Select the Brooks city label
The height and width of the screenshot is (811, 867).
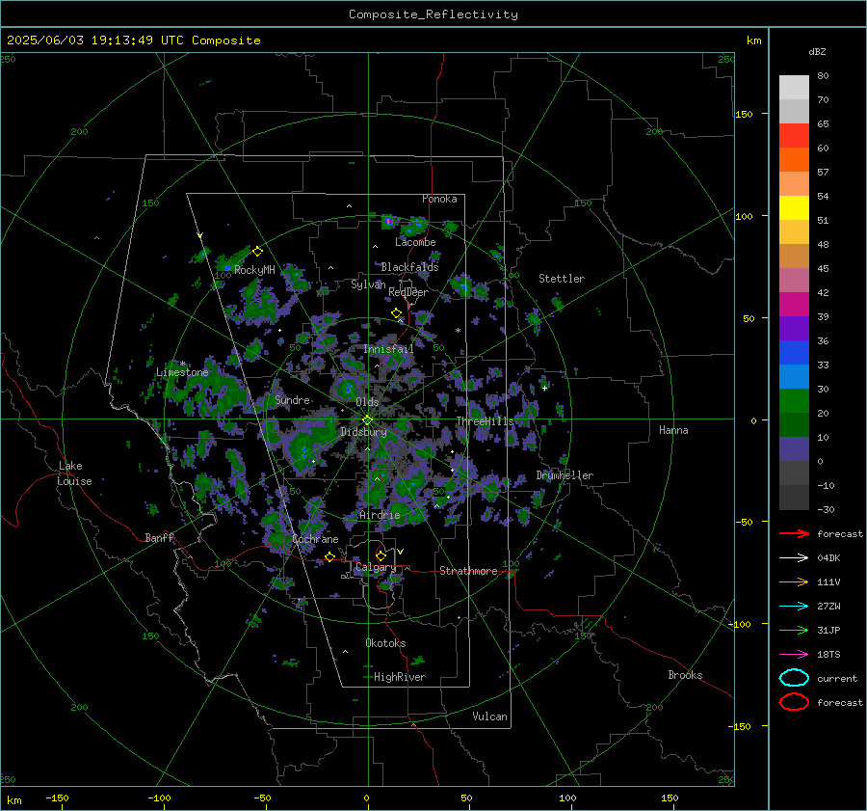[x=685, y=675]
